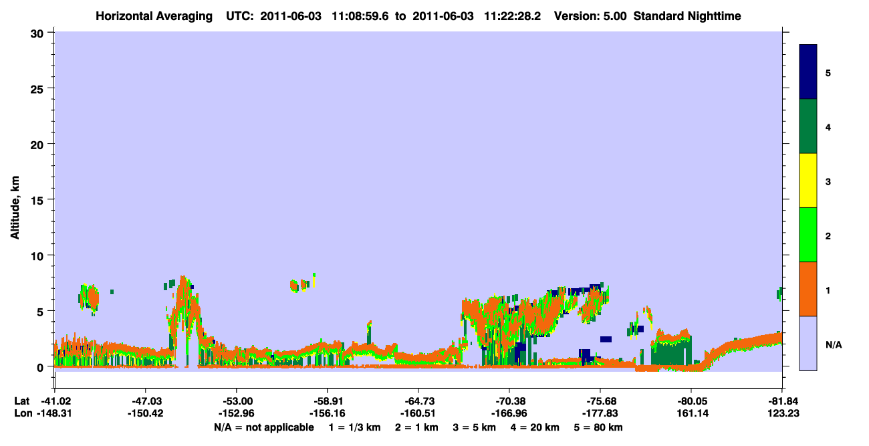Click the latitude value -75.68

(600, 401)
